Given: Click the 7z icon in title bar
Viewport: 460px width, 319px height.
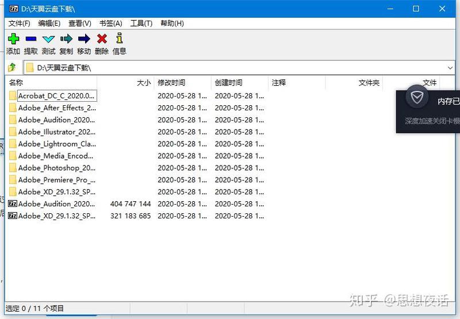Looking at the screenshot, I should point(13,9).
